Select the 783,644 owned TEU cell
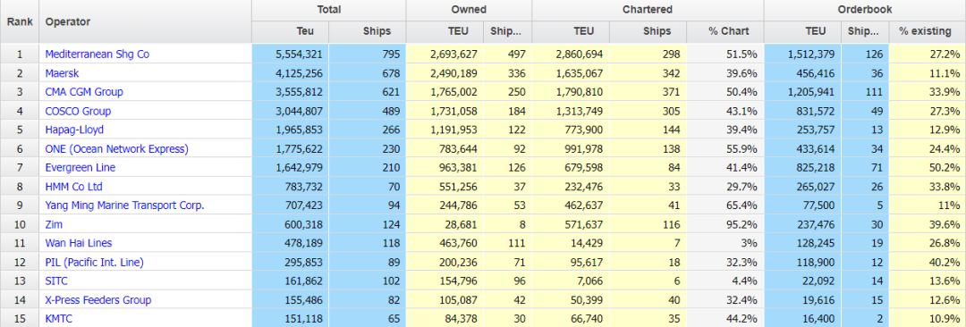966x327 pixels. 445,149
